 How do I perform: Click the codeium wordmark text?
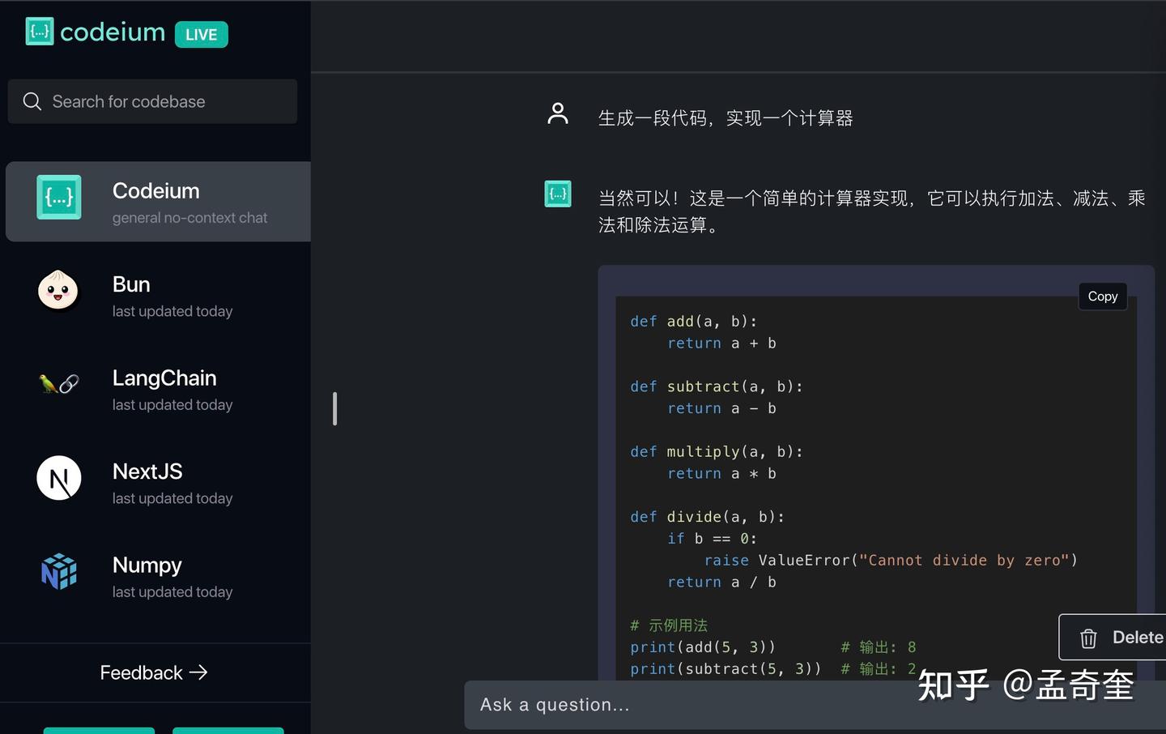tap(113, 32)
